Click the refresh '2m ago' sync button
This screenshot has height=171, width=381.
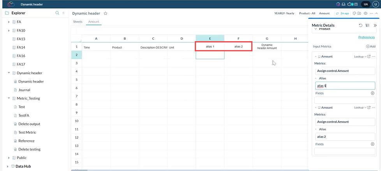[342, 13]
